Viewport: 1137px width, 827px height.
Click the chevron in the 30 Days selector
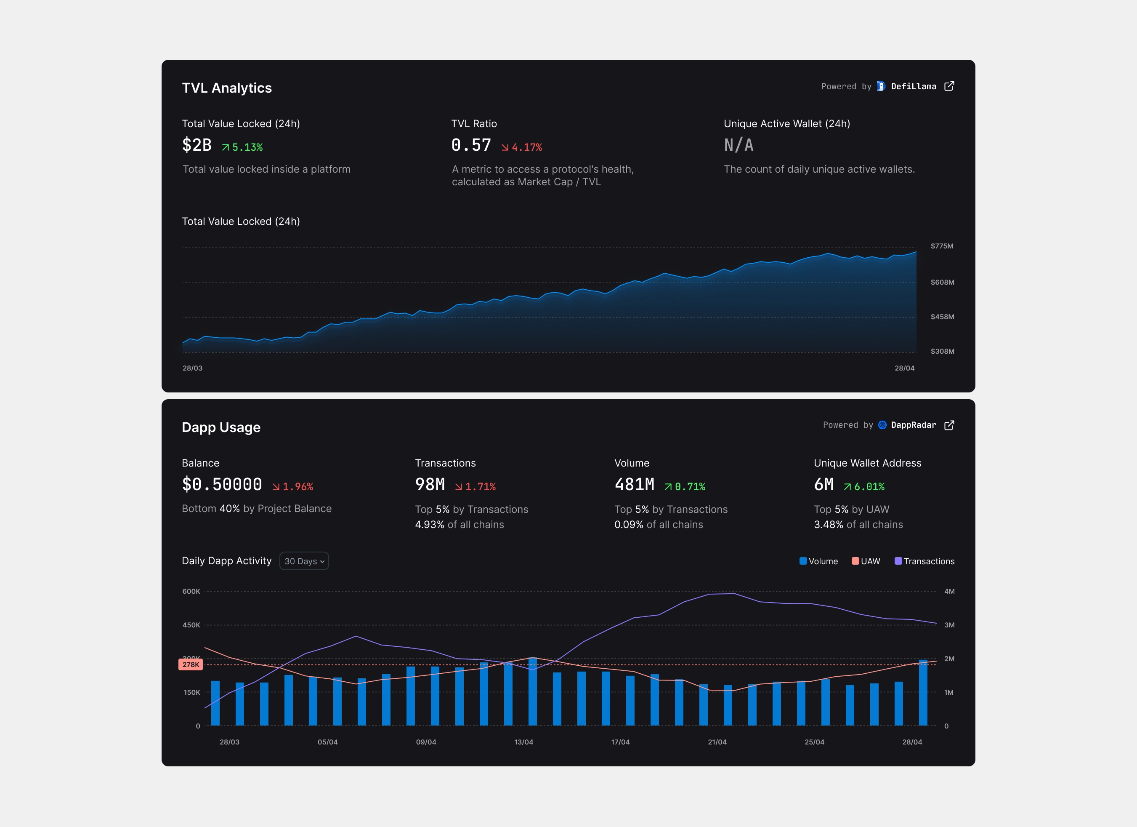322,562
